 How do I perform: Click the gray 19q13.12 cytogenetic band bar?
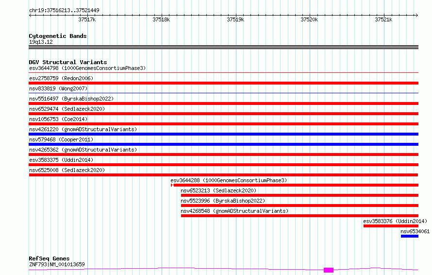pos(223,47)
